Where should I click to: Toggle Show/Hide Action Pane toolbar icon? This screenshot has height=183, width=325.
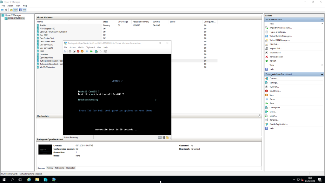(24, 10)
